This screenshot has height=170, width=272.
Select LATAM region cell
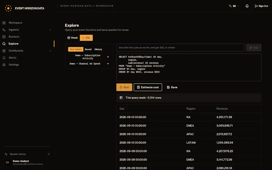click(191, 142)
